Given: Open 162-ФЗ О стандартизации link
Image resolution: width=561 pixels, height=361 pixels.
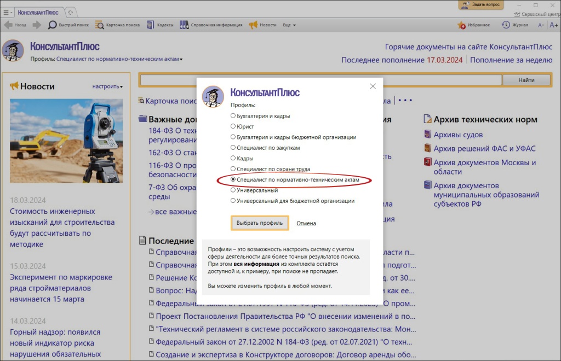Looking at the screenshot, I should (172, 153).
